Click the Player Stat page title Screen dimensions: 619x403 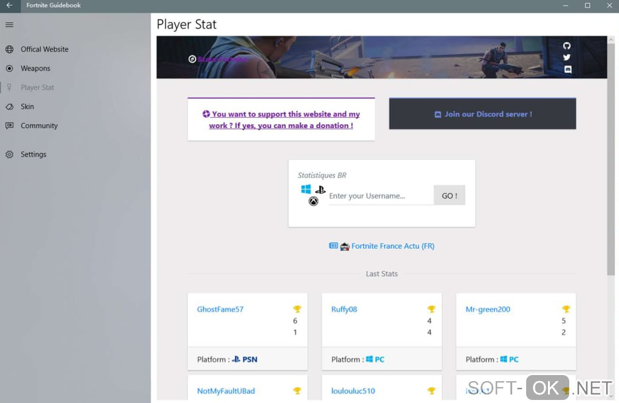[x=186, y=24]
